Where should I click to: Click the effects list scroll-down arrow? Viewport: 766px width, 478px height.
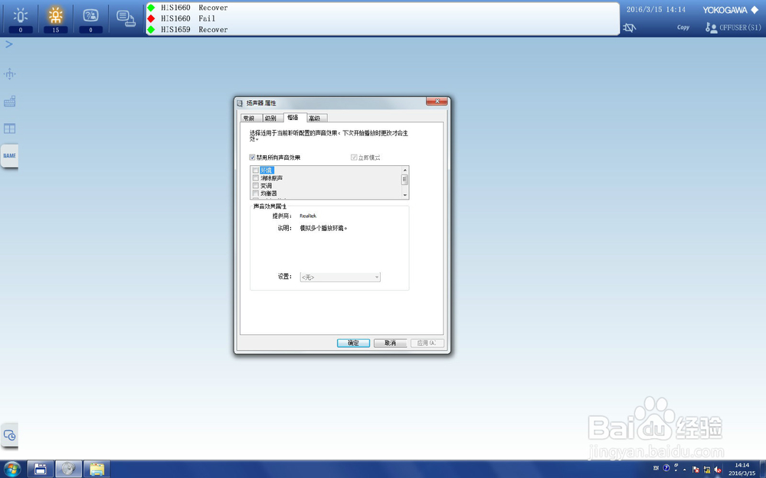pyautogui.click(x=404, y=195)
